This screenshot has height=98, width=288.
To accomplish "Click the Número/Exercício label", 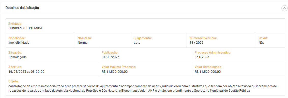I will click(203, 38).
